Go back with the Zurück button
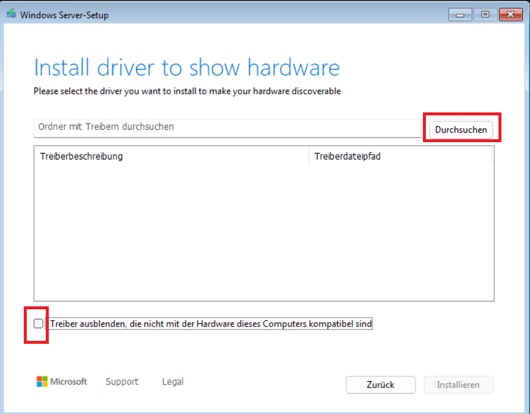 (x=381, y=385)
